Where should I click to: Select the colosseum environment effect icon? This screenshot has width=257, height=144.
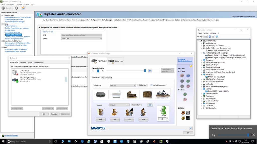coord(132,94)
